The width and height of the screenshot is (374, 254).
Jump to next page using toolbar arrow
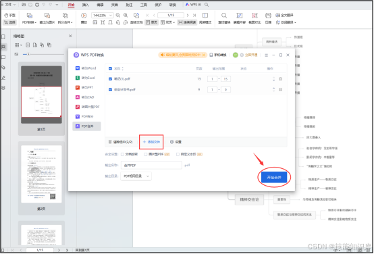pyautogui.click(x=188, y=16)
